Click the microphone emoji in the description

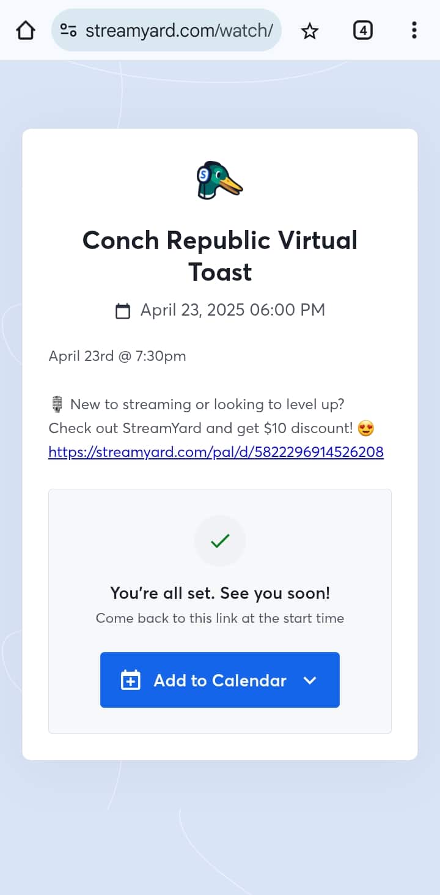tap(57, 404)
